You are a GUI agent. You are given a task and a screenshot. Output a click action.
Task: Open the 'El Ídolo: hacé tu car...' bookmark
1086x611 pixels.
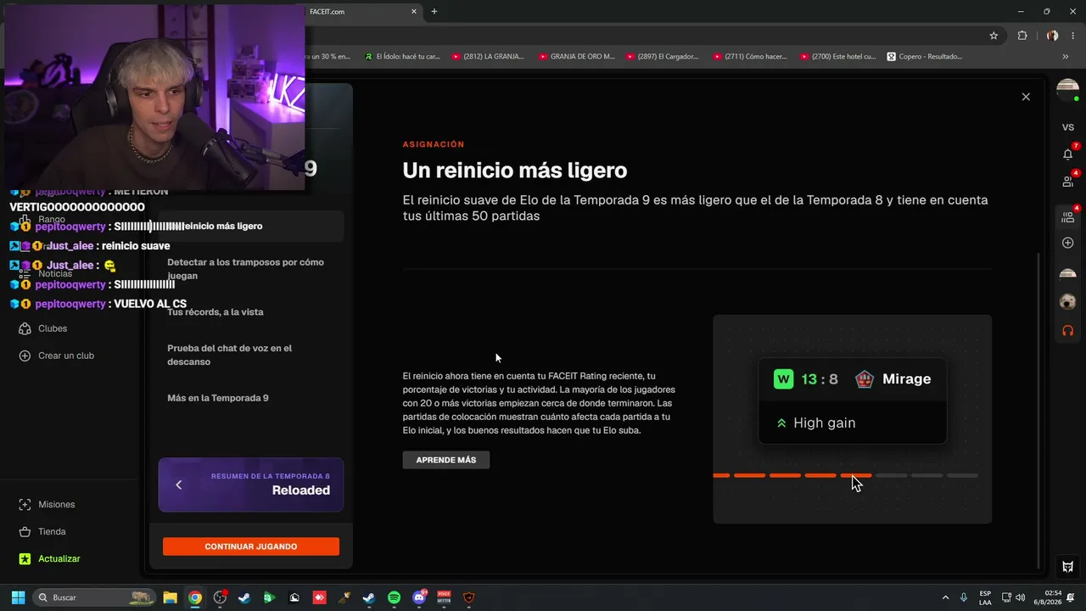tap(402, 57)
